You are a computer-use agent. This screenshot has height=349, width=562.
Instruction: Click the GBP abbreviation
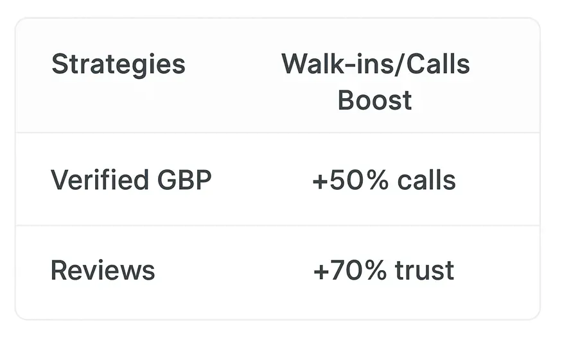pos(184,180)
